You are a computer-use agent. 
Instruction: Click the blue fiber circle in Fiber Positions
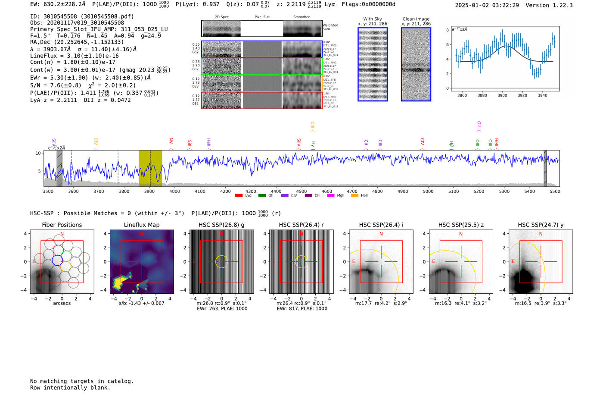[x=57, y=260]
